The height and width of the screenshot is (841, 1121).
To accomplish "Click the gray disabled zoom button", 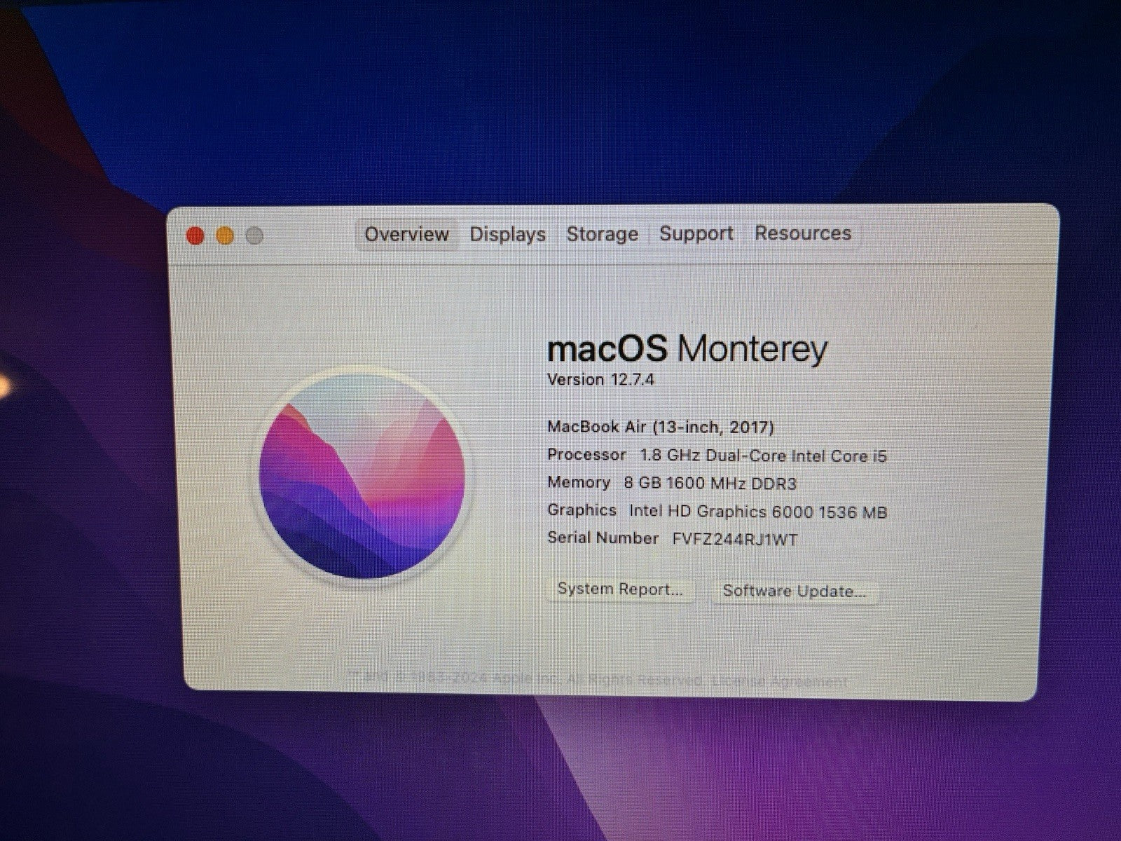I will click(x=255, y=235).
